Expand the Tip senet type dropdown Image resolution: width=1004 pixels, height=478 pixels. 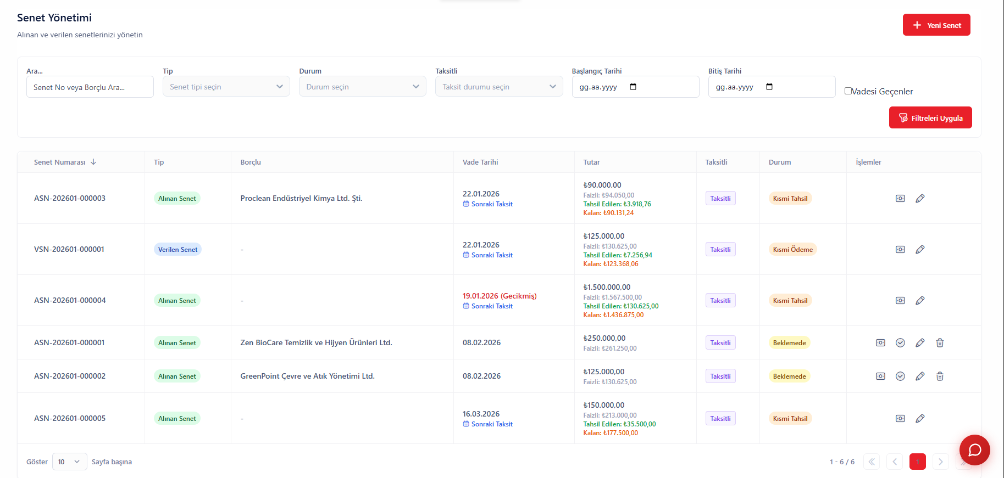226,87
